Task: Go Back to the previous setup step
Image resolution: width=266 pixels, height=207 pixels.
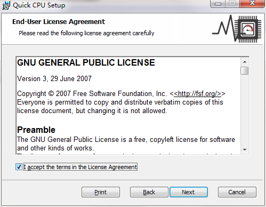Action: pyautogui.click(x=149, y=192)
